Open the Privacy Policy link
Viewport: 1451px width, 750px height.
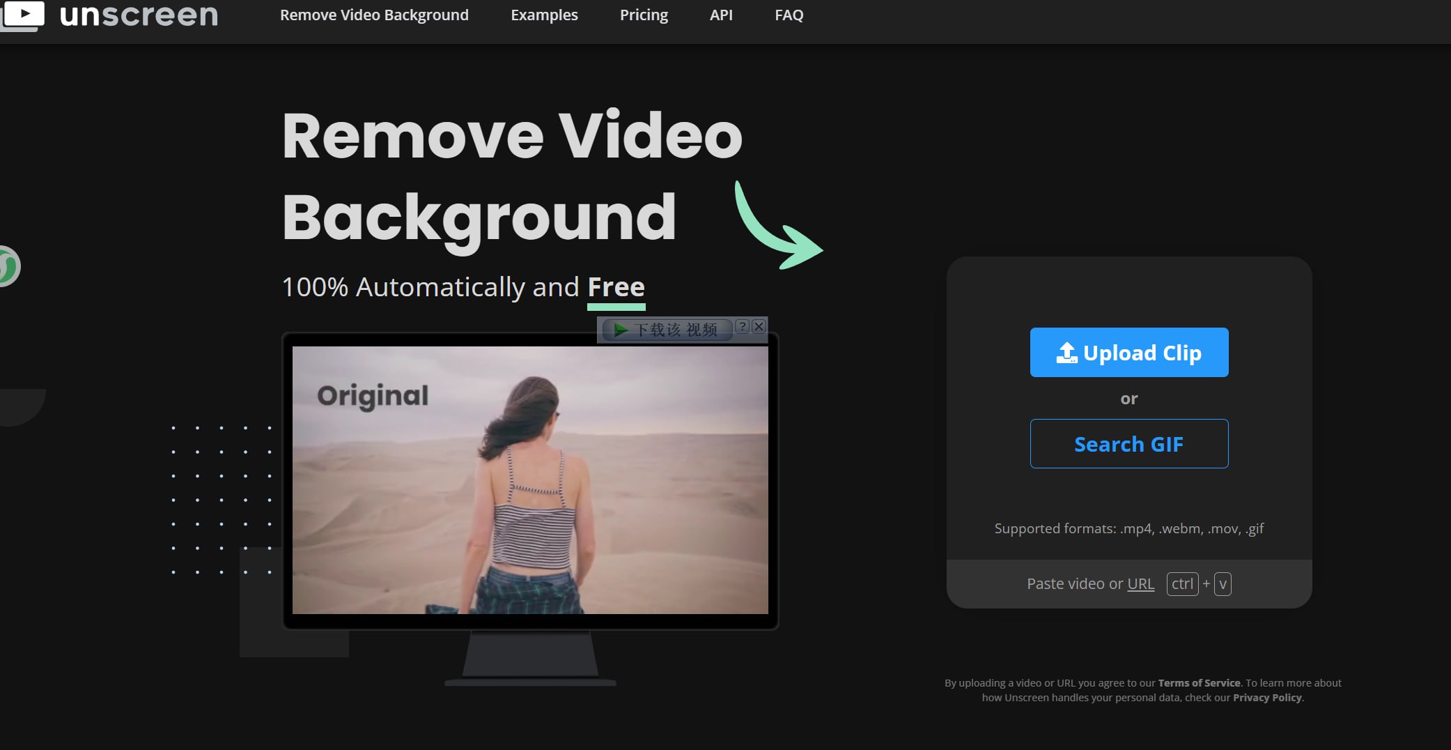coord(1267,698)
